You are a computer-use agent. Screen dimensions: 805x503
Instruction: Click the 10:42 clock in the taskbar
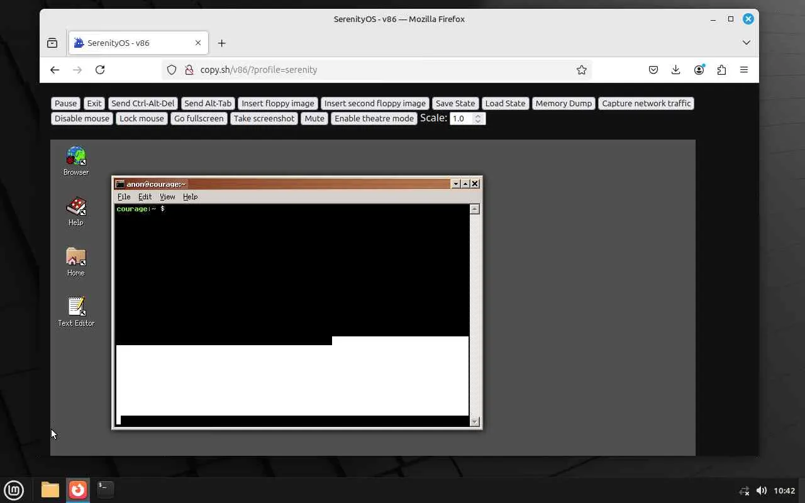click(x=784, y=490)
